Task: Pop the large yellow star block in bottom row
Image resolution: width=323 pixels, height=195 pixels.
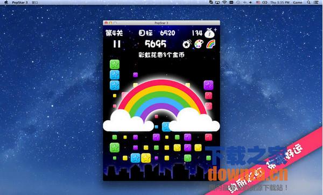Action: pos(146,158)
